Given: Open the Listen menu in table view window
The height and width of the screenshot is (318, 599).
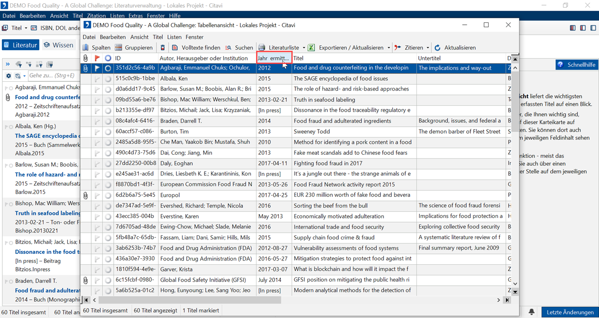Looking at the screenshot, I should click(174, 37).
